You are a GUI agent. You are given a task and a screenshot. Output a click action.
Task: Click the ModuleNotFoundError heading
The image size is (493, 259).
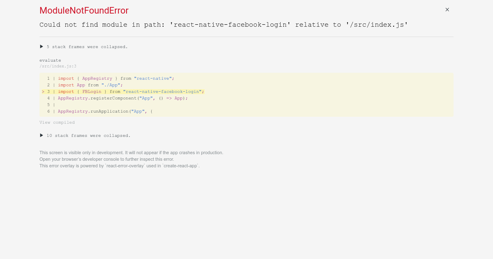click(84, 11)
